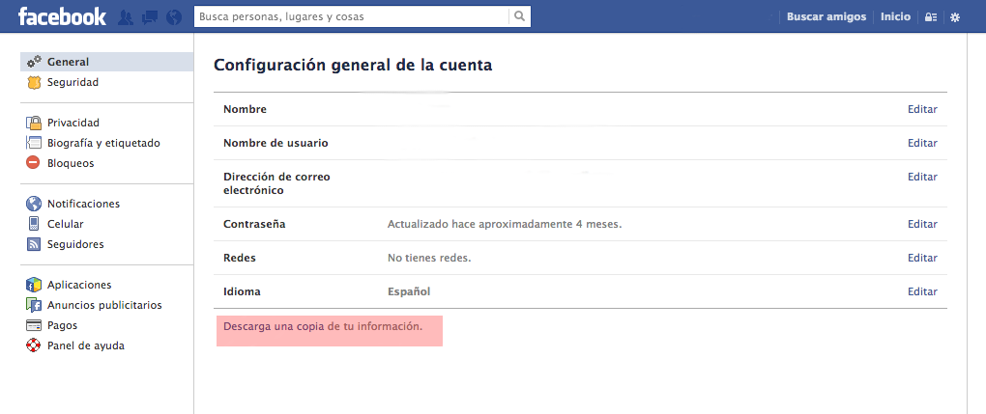Open the account settings gear menu
Image resolution: width=986 pixels, height=414 pixels.
coord(955,17)
